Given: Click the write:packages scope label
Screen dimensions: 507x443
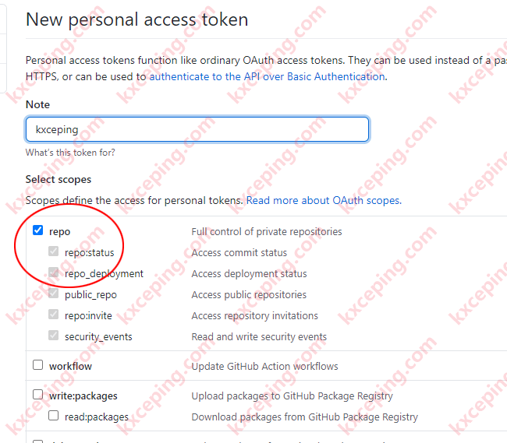Looking at the screenshot, I should tap(83, 396).
